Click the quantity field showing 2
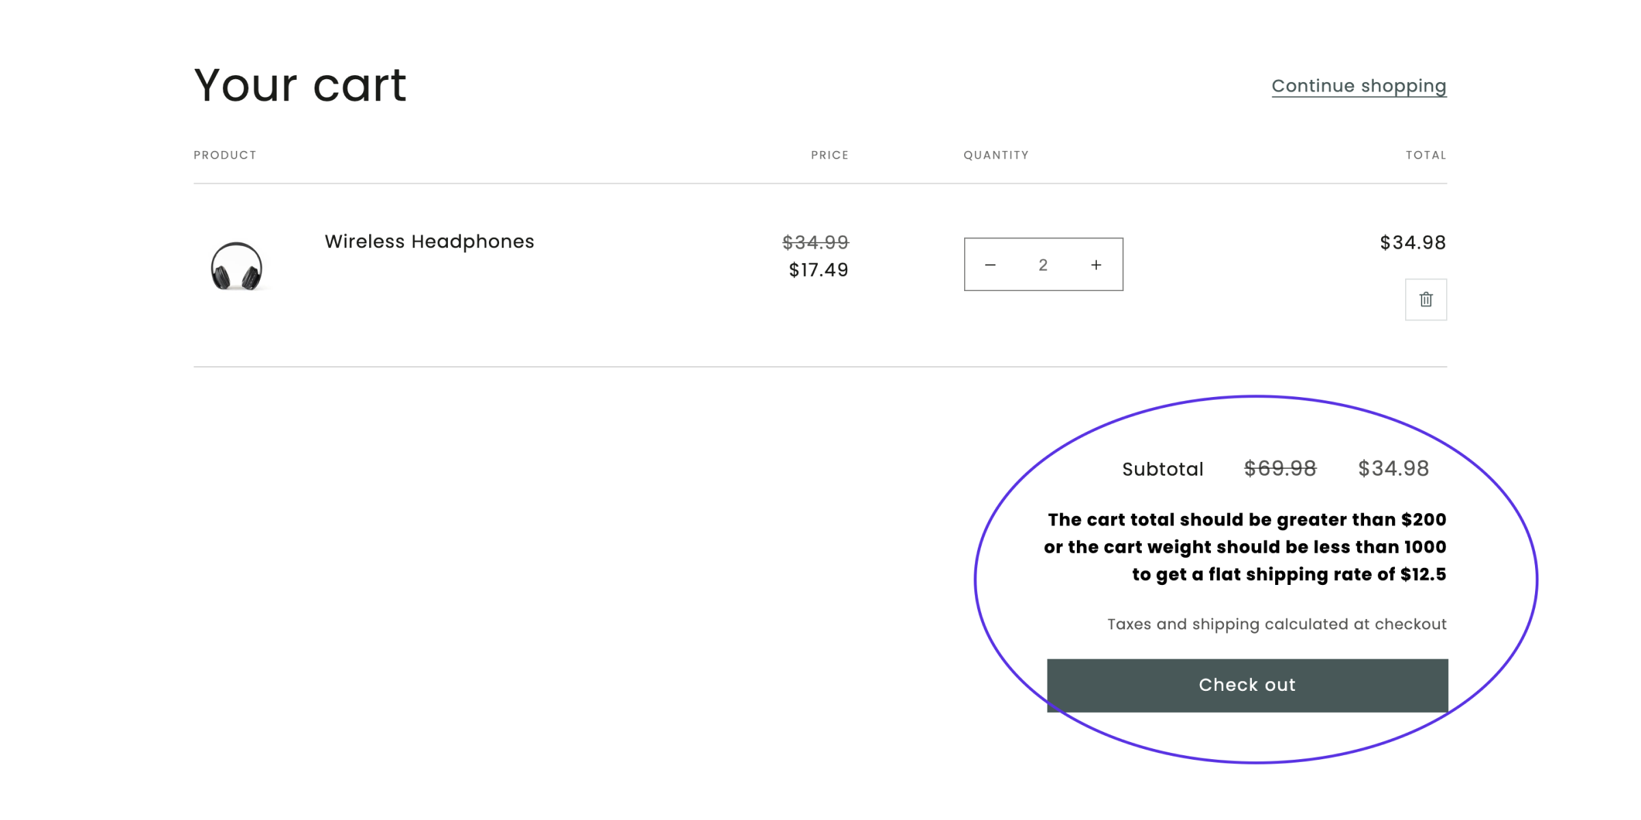 coord(1043,265)
